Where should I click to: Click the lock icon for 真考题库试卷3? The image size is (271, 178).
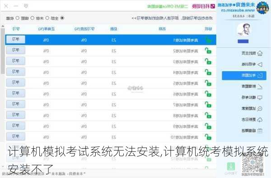(x=208, y=62)
